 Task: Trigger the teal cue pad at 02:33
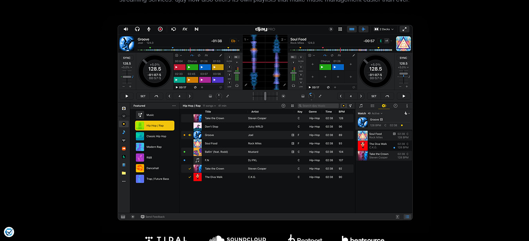click(180, 80)
